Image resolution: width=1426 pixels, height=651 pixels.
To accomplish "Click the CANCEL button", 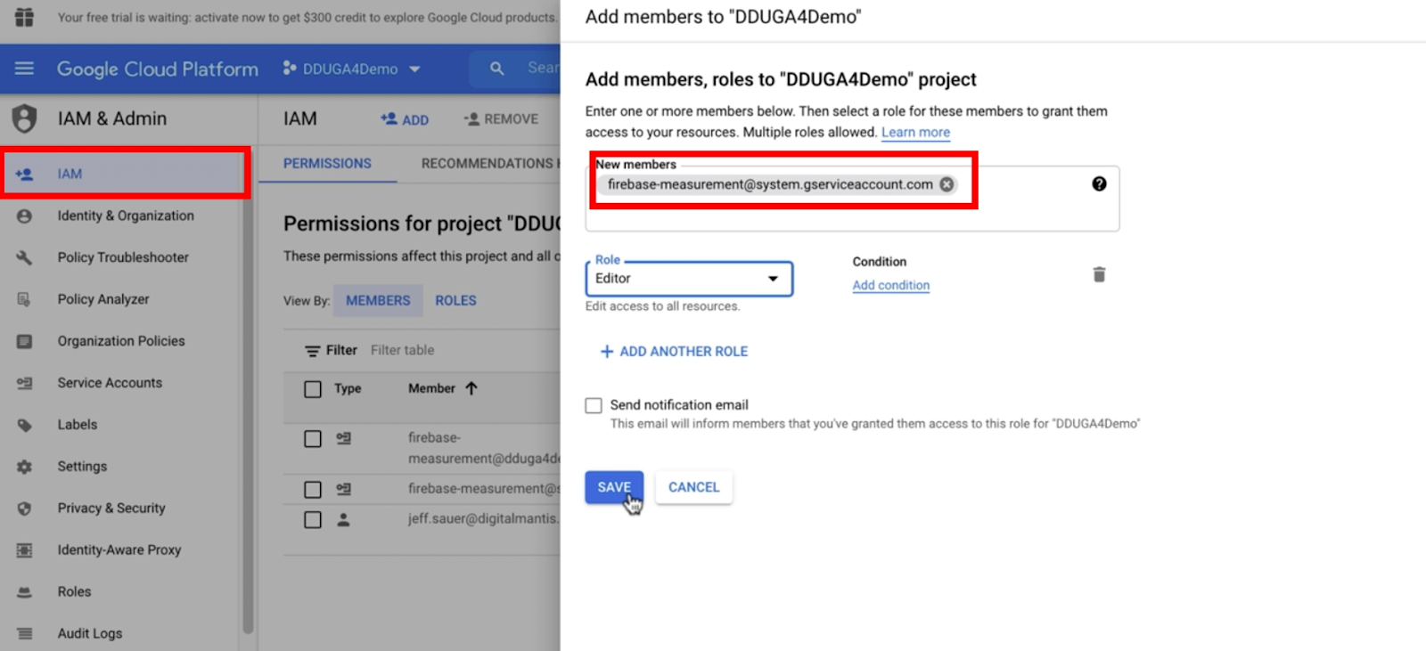I will tap(693, 487).
